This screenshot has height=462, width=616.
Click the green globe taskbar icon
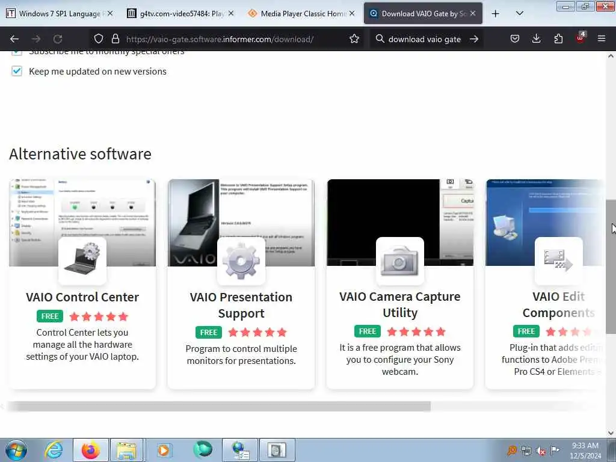pyautogui.click(x=203, y=449)
